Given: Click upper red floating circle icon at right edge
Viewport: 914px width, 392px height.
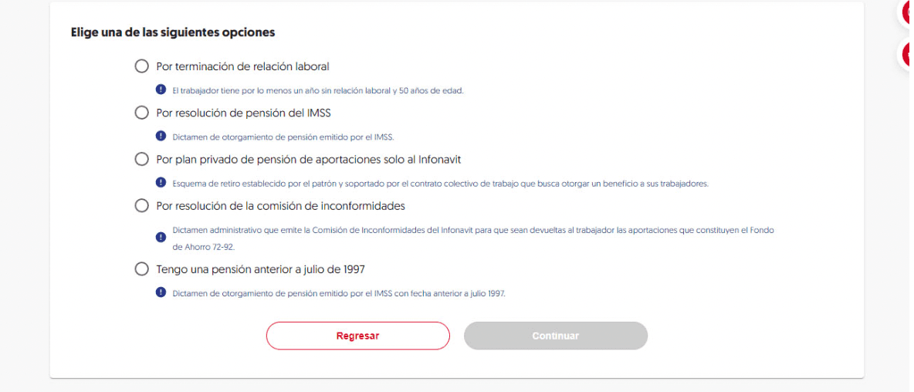Looking at the screenshot, I should point(908,13).
